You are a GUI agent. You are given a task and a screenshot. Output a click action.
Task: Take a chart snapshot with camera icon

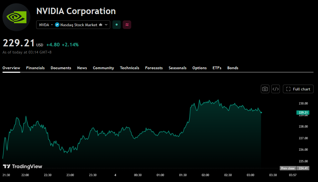[x=265, y=89]
